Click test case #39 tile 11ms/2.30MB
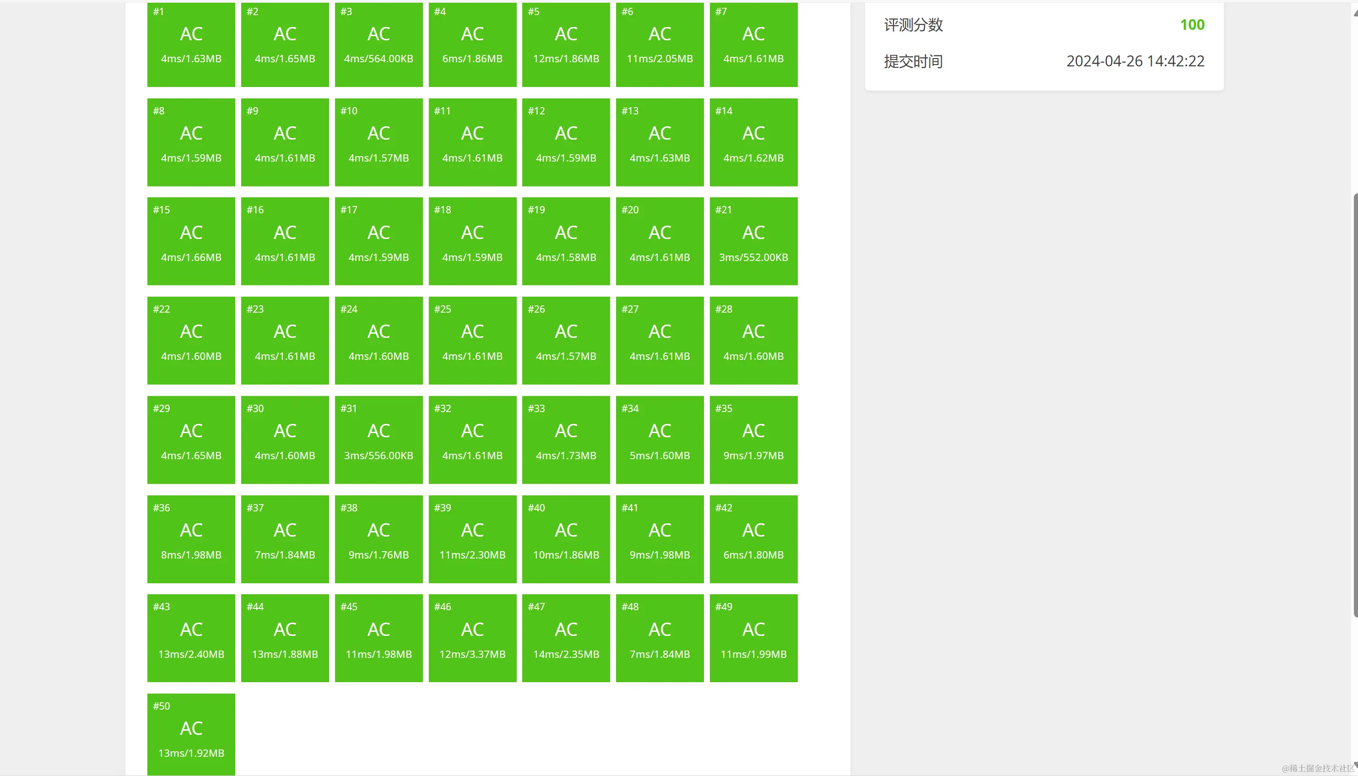1358x776 pixels. (x=472, y=539)
